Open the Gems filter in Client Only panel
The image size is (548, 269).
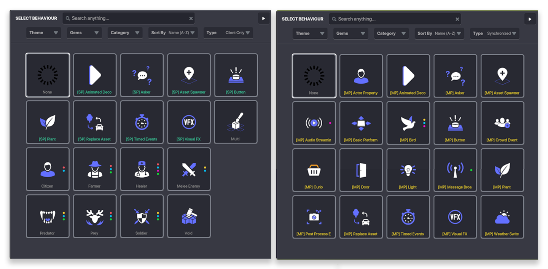point(84,33)
